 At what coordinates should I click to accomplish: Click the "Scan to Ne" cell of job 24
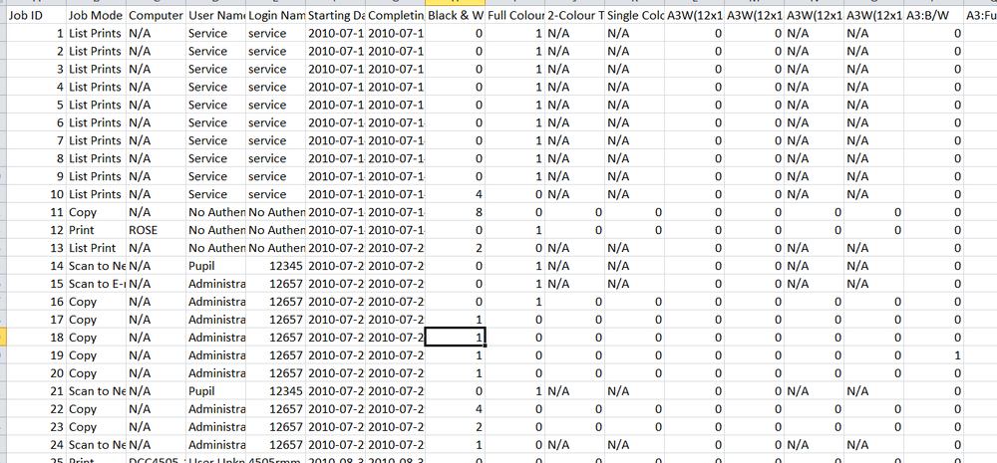click(96, 444)
